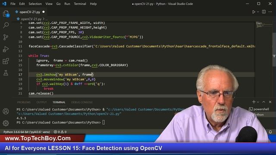Open the Edit menu
Image resolution: width=276 pixels, height=155 pixels.
(x=22, y=4)
